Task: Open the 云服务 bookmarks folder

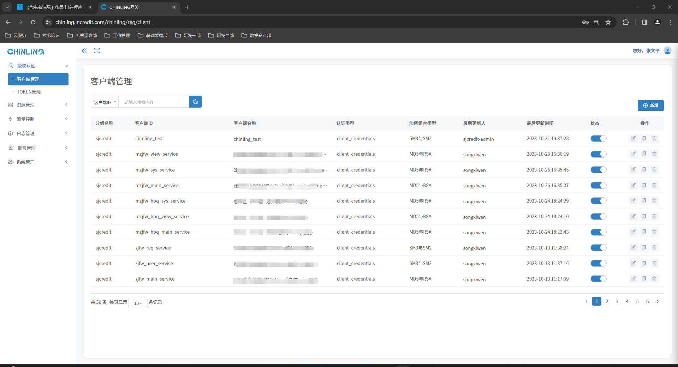Action: click(x=16, y=35)
